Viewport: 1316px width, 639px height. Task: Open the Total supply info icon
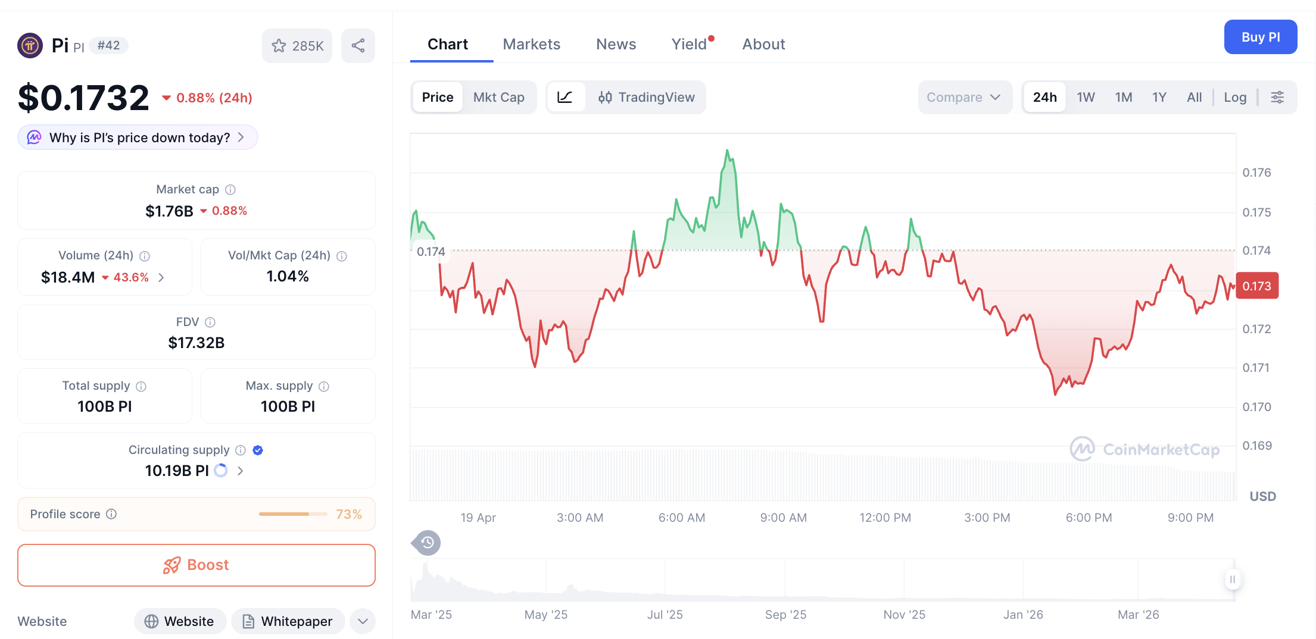point(141,386)
